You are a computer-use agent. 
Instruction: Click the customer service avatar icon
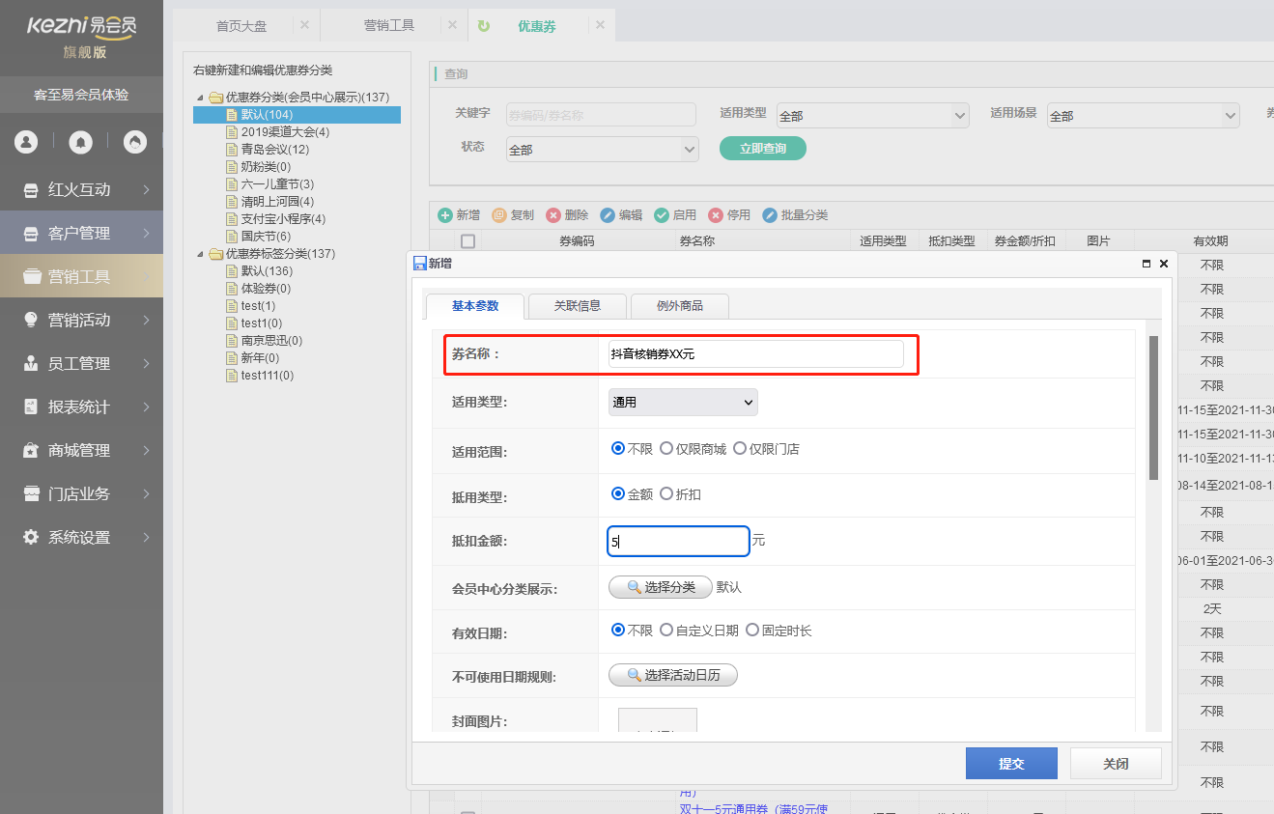pyautogui.click(x=135, y=142)
